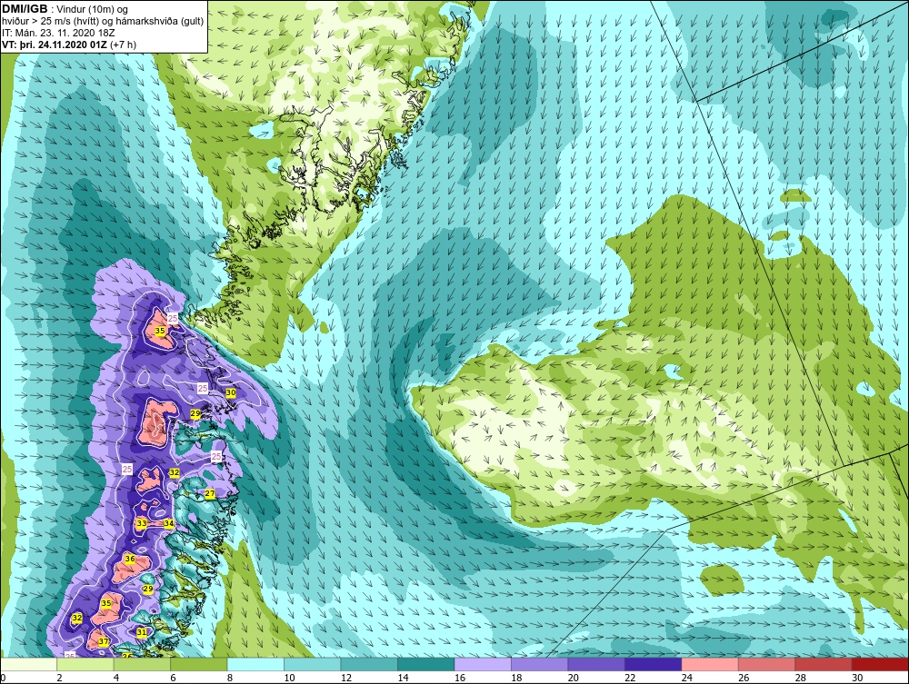Click the yellow gust label 36

pyautogui.click(x=130, y=559)
